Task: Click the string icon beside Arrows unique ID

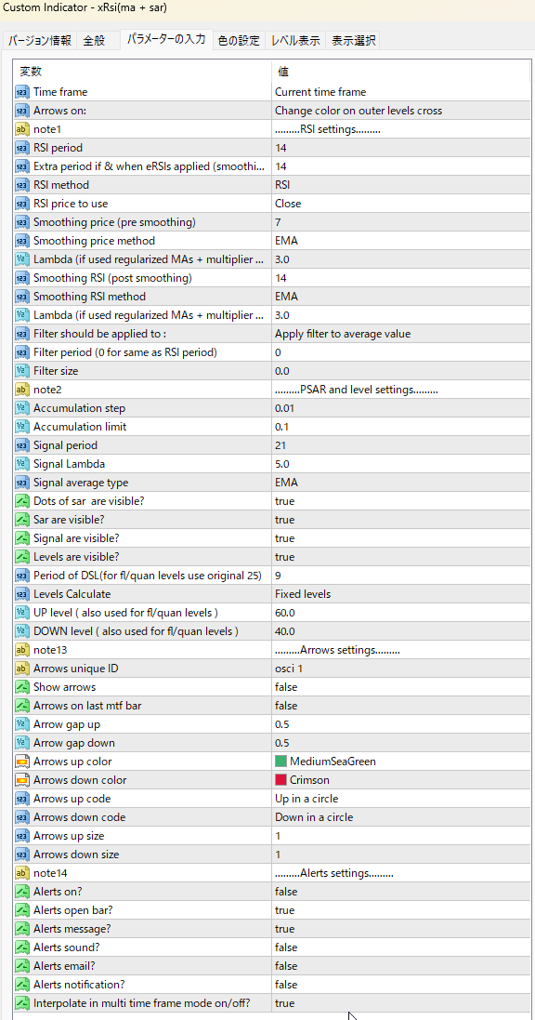Action: tap(22, 669)
